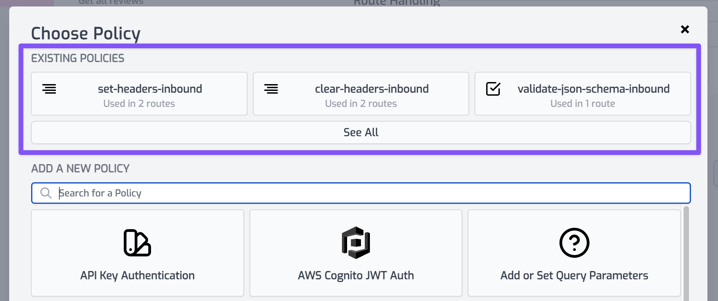Screen dimensions: 718x301
Task: Choose the clear-headers-inbound policy name
Action: tap(372, 89)
